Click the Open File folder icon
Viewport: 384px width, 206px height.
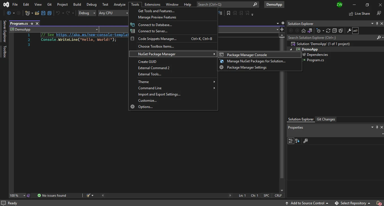tap(37, 13)
